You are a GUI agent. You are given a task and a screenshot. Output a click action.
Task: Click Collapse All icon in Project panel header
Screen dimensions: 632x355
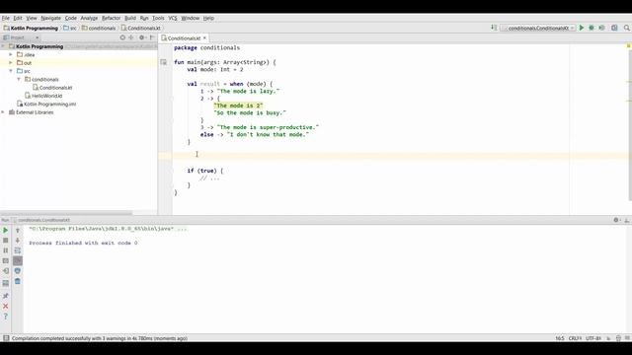click(131, 37)
